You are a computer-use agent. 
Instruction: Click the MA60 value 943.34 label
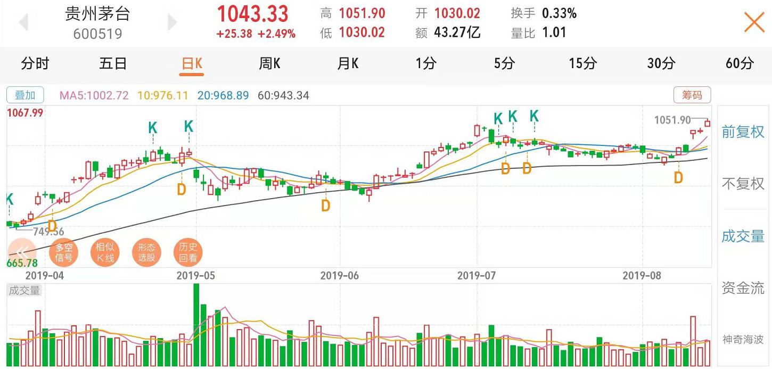[283, 95]
